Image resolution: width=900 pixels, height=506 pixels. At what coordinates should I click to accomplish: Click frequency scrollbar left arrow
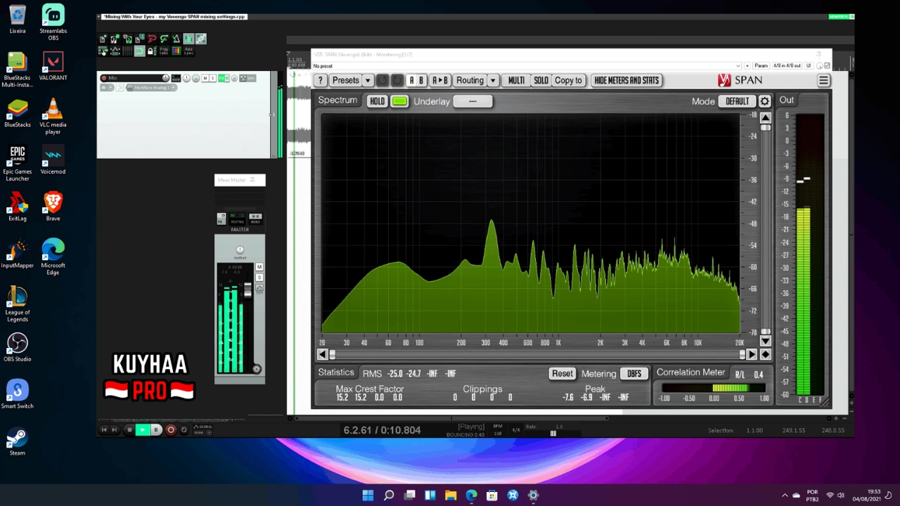tap(322, 355)
